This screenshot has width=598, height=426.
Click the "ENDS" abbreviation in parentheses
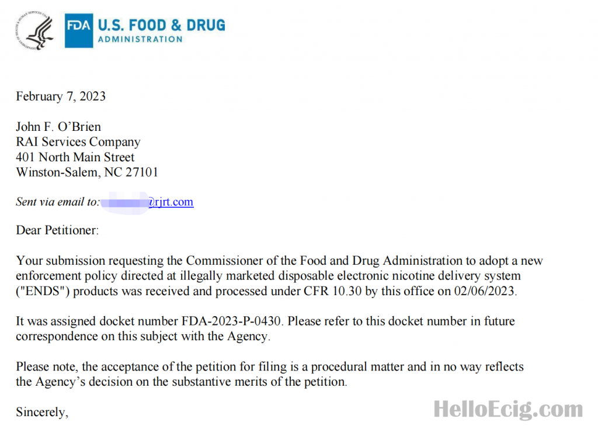coord(43,291)
